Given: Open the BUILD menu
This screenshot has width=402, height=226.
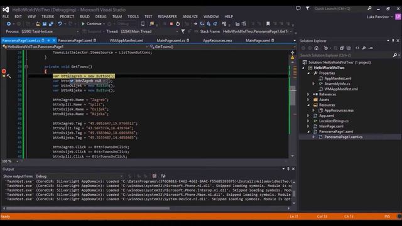Looking at the screenshot, I should coord(85,16).
